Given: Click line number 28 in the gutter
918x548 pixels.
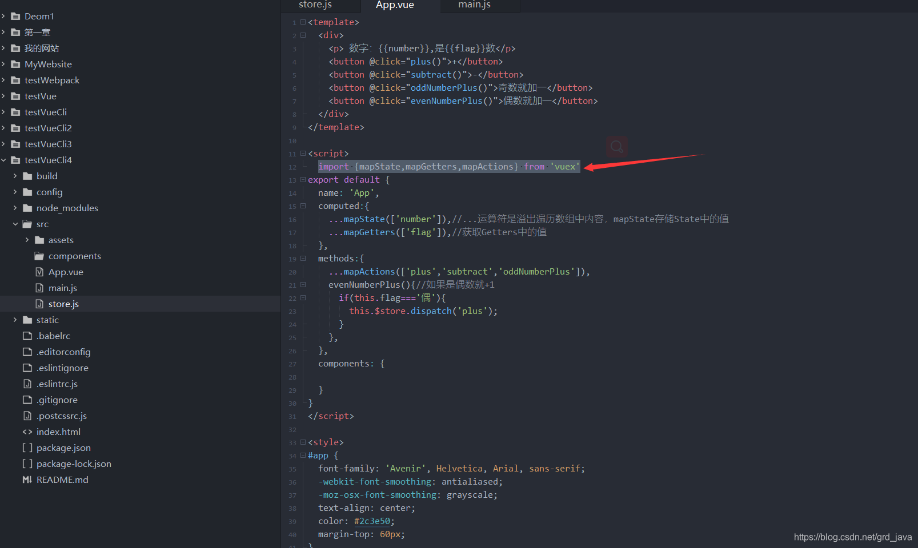Looking at the screenshot, I should click(292, 377).
